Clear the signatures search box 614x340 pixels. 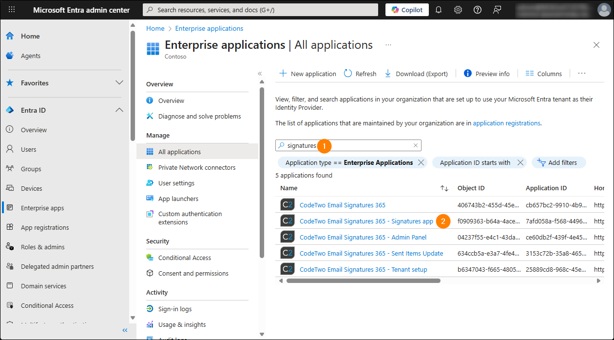point(416,145)
